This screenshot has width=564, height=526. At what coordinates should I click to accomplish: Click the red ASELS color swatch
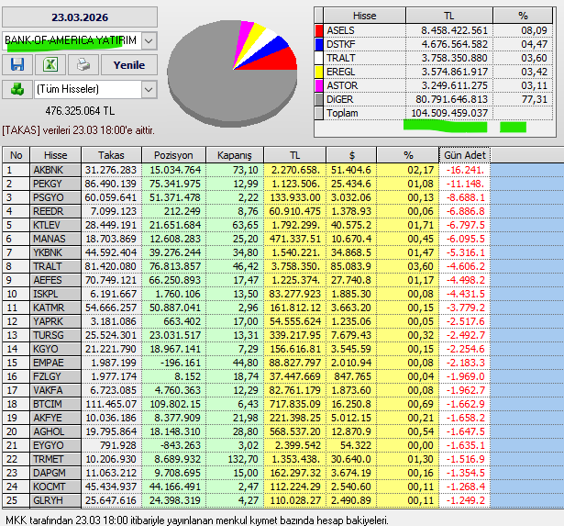(319, 30)
